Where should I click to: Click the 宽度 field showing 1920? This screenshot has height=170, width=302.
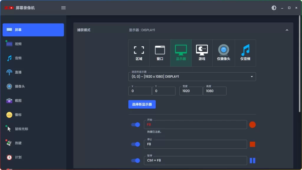point(191,91)
